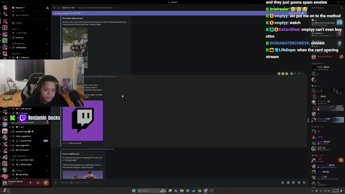Open user settings gear icon
345x194 pixels.
(46, 182)
